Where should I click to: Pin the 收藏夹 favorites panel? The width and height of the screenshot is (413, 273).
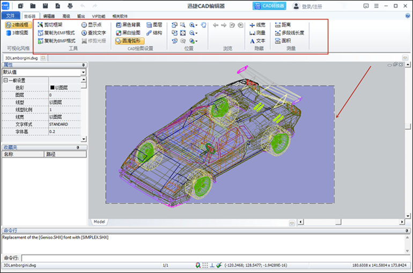(78, 147)
